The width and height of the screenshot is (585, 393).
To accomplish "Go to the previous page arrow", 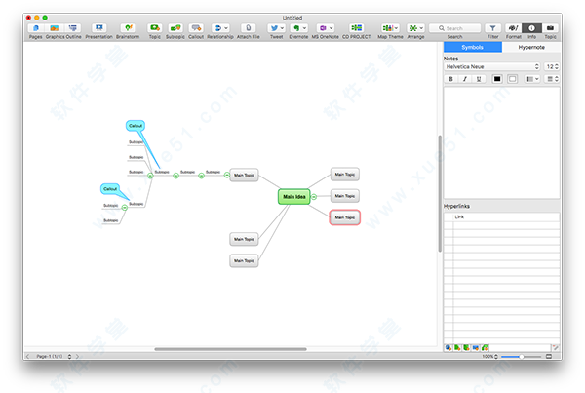I will pos(27,356).
